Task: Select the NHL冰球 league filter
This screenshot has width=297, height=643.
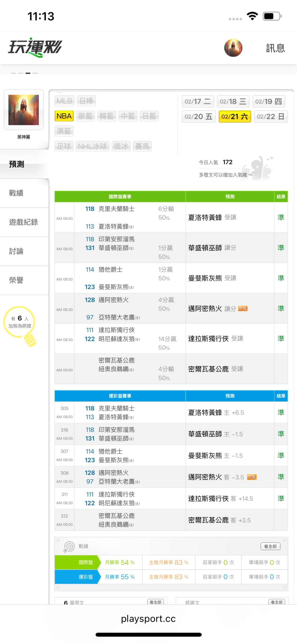Action: pos(92,146)
